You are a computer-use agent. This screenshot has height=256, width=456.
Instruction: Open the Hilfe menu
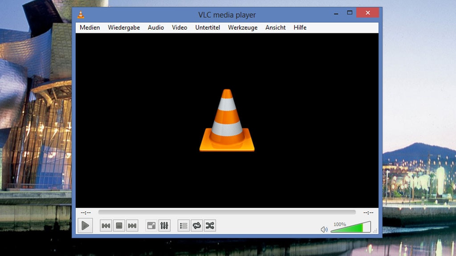pos(300,28)
